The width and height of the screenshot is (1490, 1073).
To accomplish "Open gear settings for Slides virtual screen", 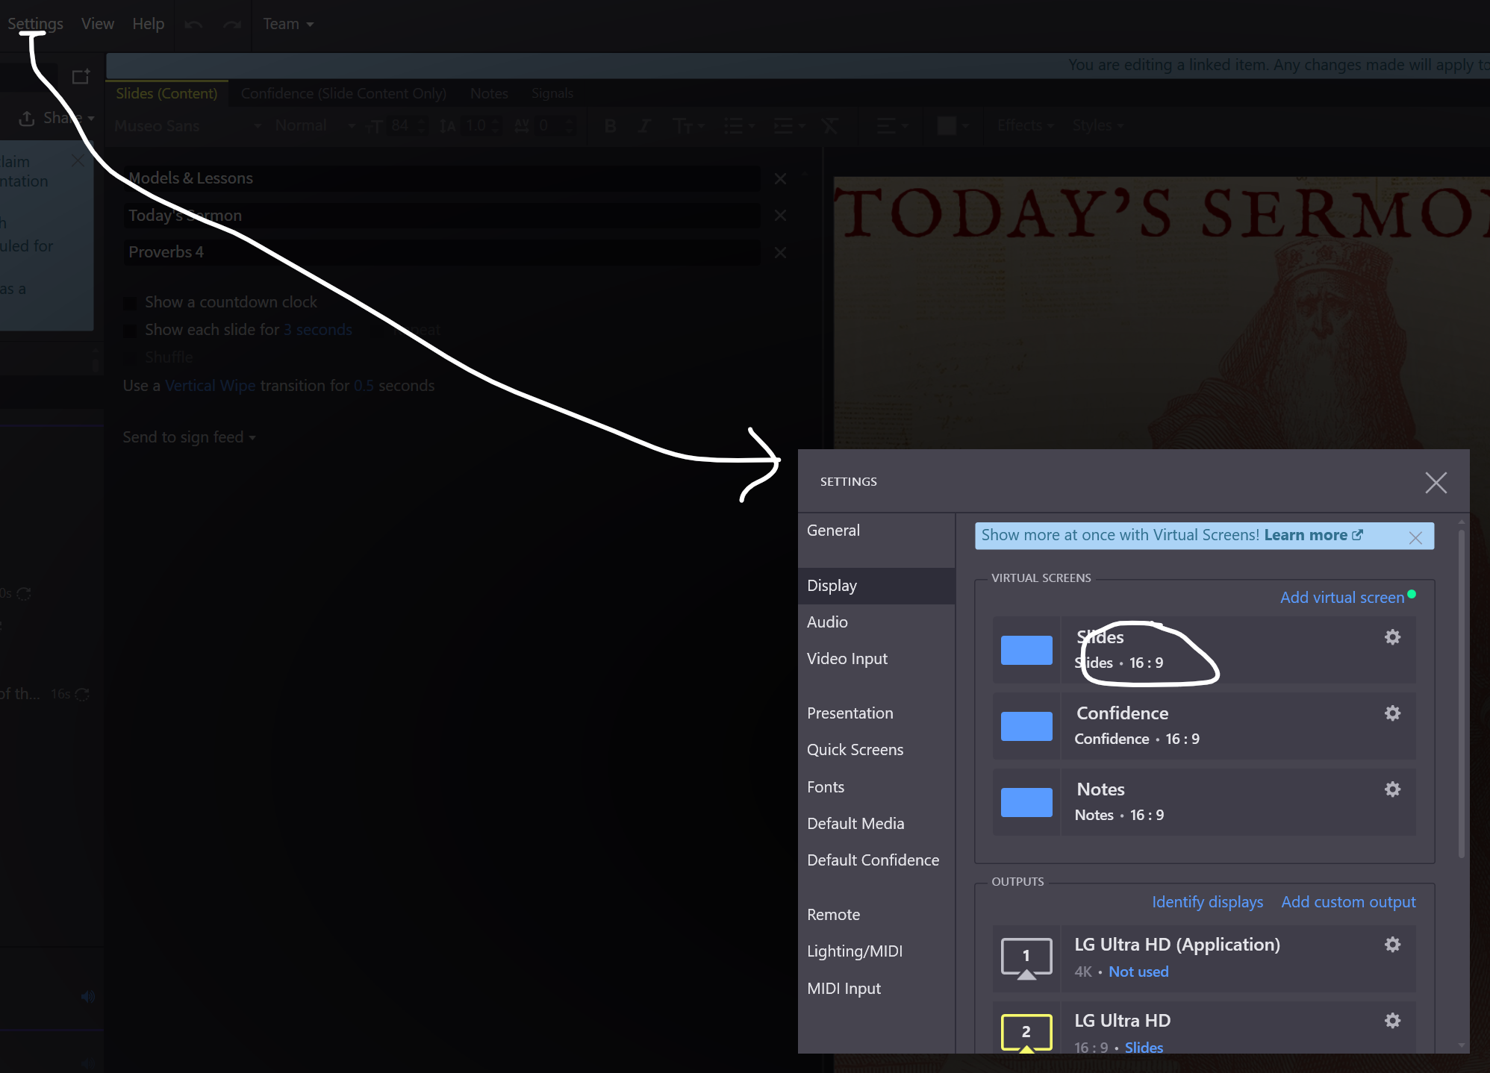I will pyautogui.click(x=1392, y=637).
